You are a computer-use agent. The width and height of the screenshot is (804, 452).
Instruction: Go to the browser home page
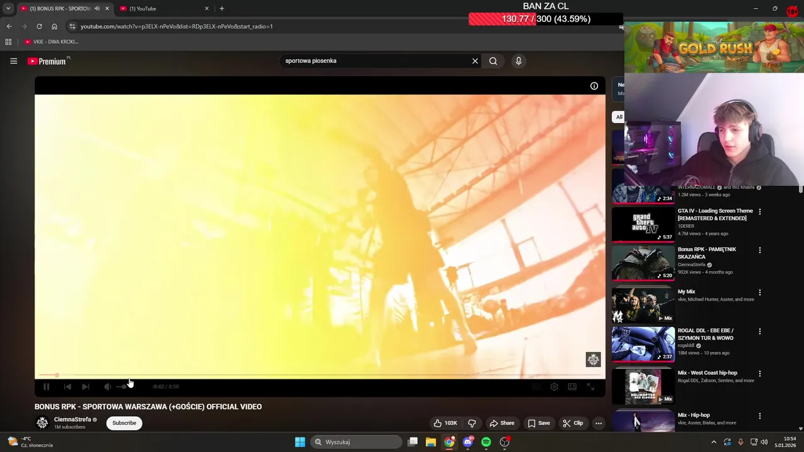[54, 26]
